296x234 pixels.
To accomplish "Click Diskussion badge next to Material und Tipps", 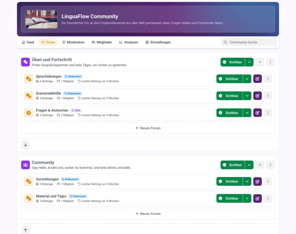I will coord(78,196).
